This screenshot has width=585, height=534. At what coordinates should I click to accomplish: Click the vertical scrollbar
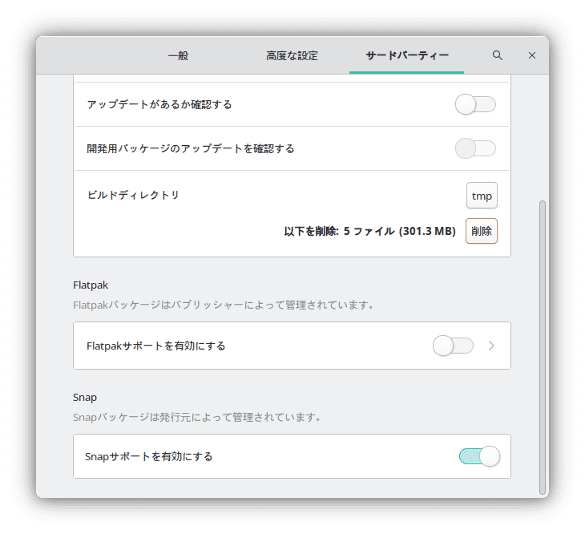pyautogui.click(x=542, y=347)
